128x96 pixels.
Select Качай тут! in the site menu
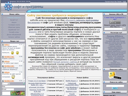(14, 20)
